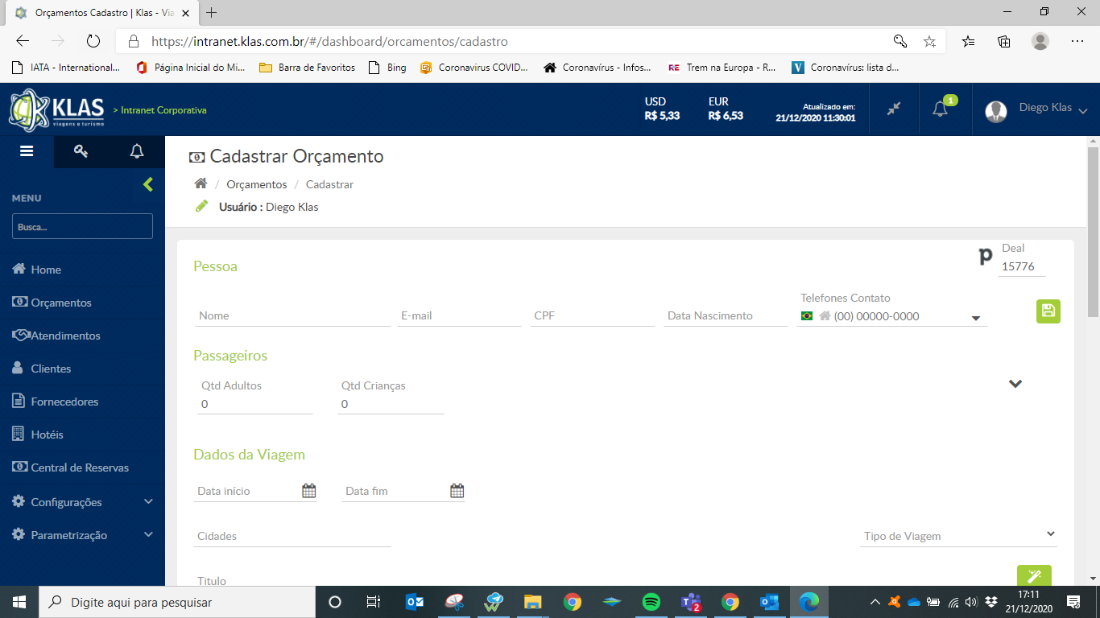Open the browser collections icon

pyautogui.click(x=1004, y=41)
